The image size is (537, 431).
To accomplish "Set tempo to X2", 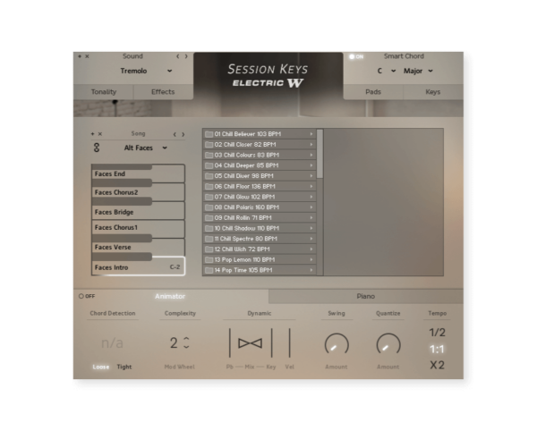I will tap(438, 366).
